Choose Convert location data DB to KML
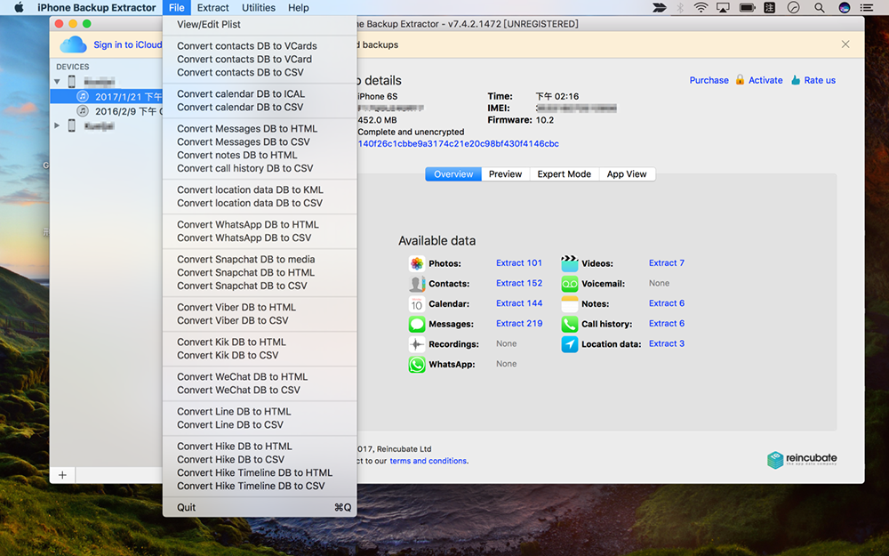Screen dimensions: 889x556 (260, 189)
